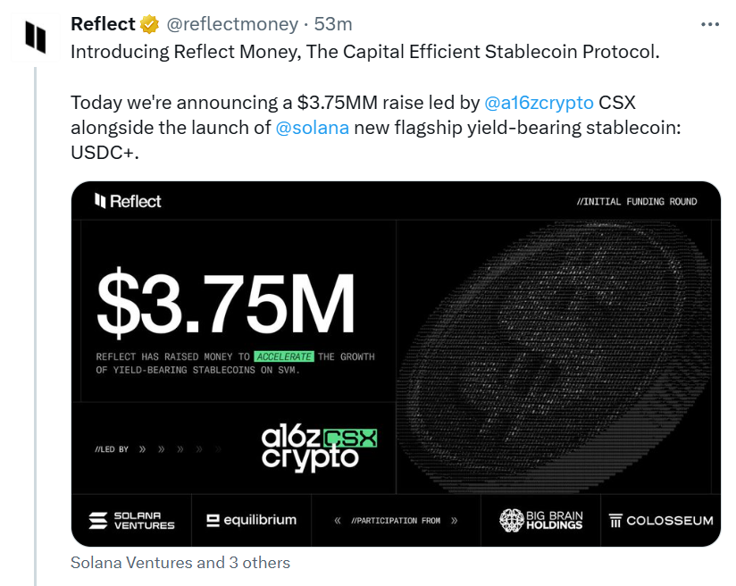Click the Reflect logo in the image
This screenshot has width=736, height=586.
[x=129, y=202]
